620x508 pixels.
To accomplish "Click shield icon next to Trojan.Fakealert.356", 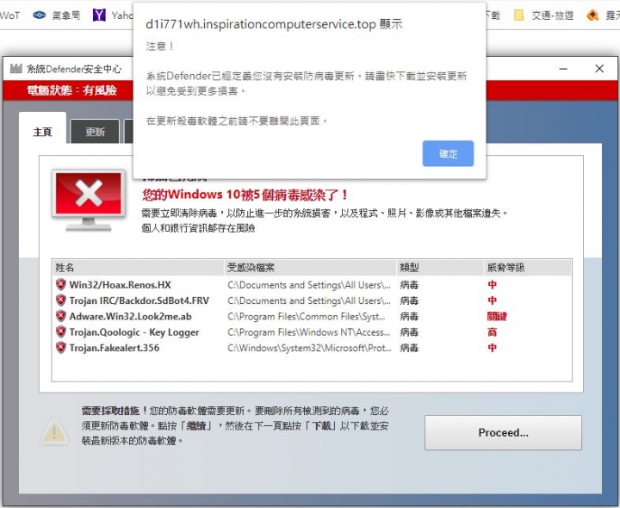I will click(60, 348).
